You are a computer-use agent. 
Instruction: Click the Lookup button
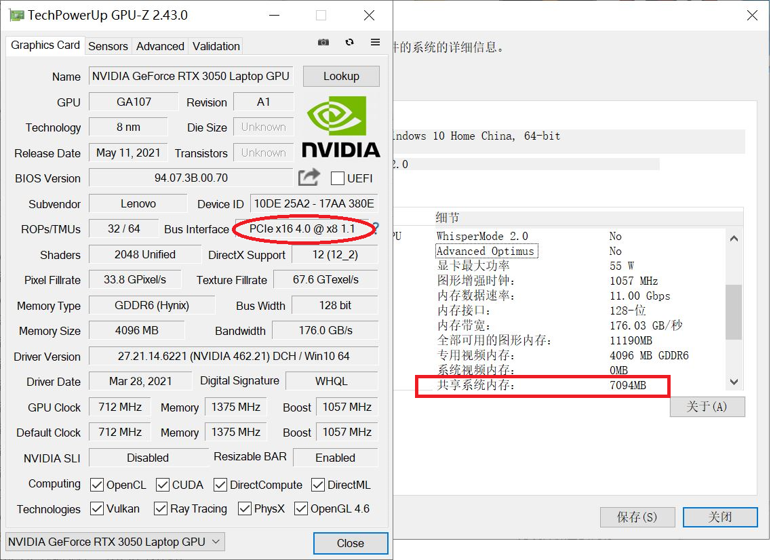click(341, 76)
